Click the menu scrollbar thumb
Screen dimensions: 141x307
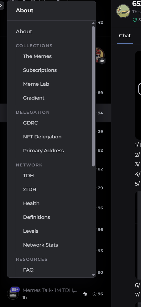(93, 96)
